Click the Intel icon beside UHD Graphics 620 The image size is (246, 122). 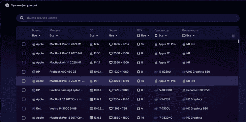184,72
